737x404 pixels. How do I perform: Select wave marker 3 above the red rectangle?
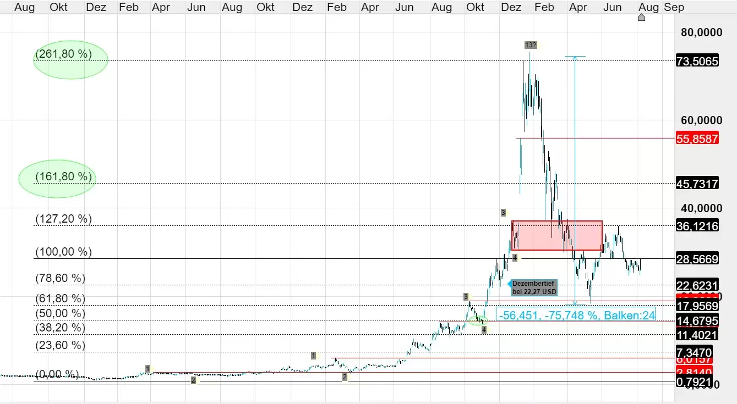coord(503,212)
